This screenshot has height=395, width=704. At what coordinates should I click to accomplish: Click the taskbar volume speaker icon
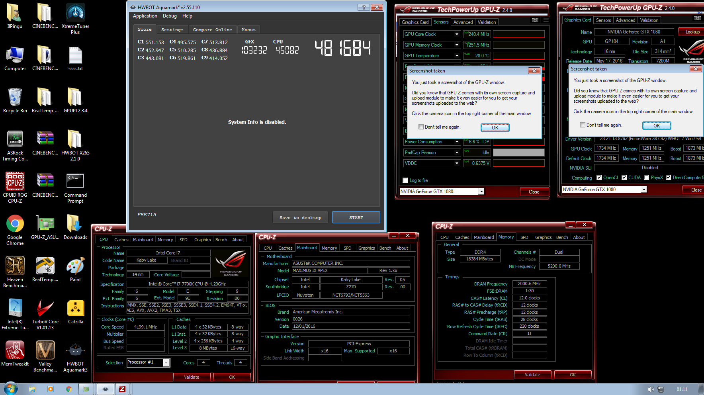[x=650, y=389]
